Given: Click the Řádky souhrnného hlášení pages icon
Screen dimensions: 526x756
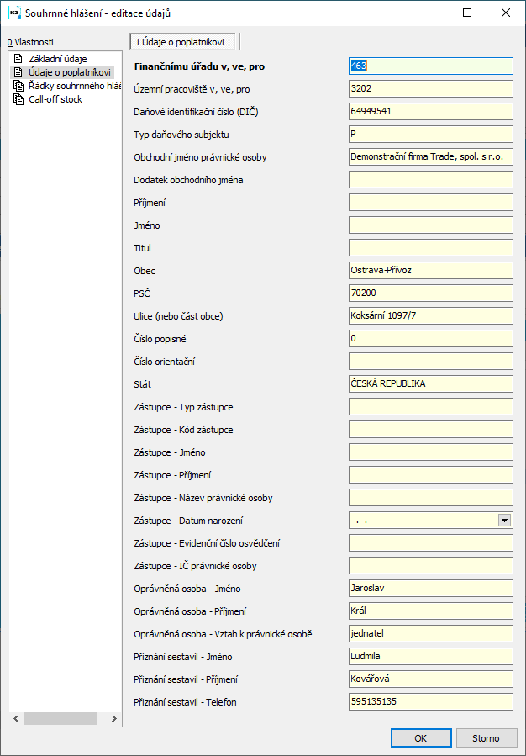Looking at the screenshot, I should click(18, 87).
